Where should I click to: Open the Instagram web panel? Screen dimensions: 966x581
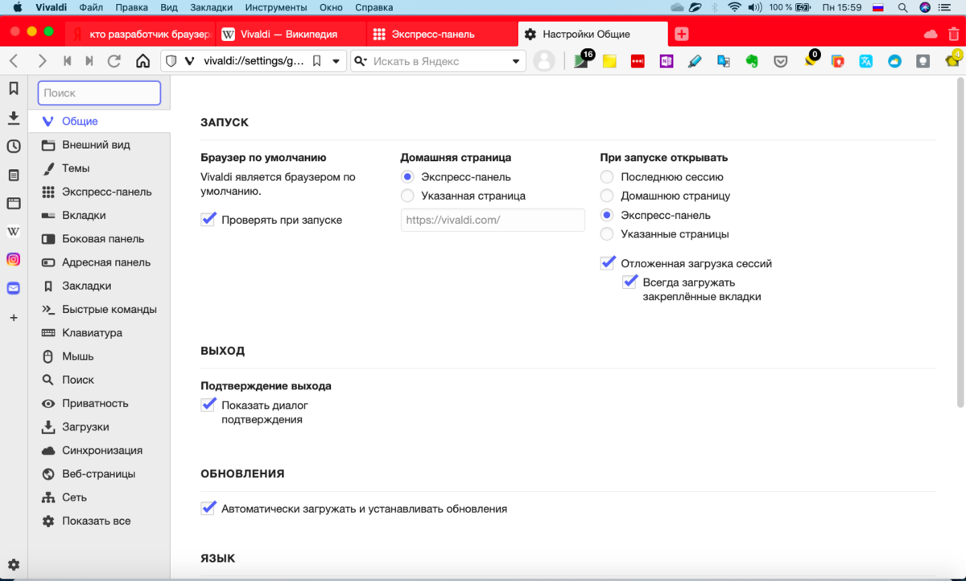(14, 260)
